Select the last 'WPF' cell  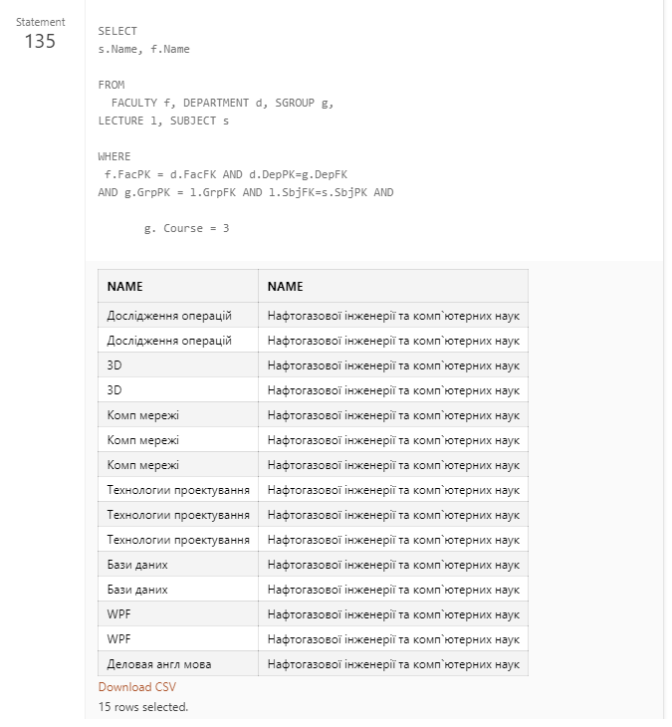(x=119, y=638)
